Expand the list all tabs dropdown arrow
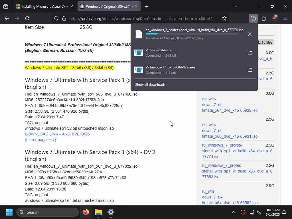The height and width of the screenshot is (219, 292). [236, 6]
